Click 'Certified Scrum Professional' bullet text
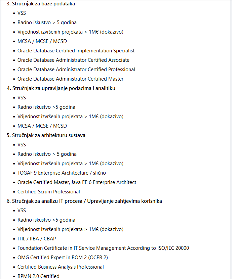The height and width of the screenshot is (279, 232). [x=48, y=192]
